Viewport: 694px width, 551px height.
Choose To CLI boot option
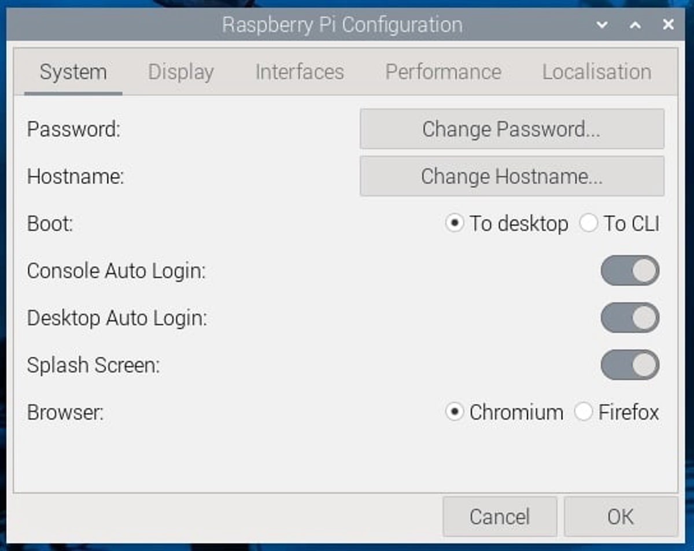tap(588, 224)
